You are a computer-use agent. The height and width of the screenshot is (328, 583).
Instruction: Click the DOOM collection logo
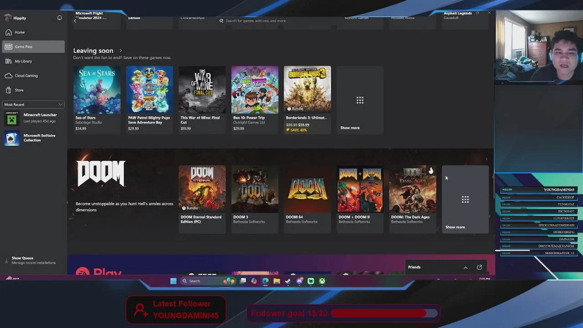[x=101, y=173]
